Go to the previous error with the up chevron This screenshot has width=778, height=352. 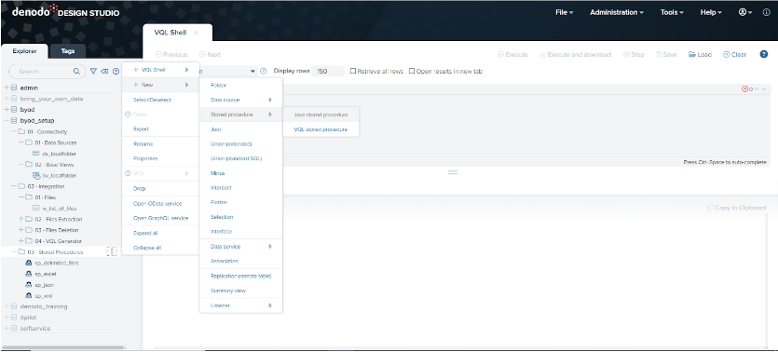point(757,89)
